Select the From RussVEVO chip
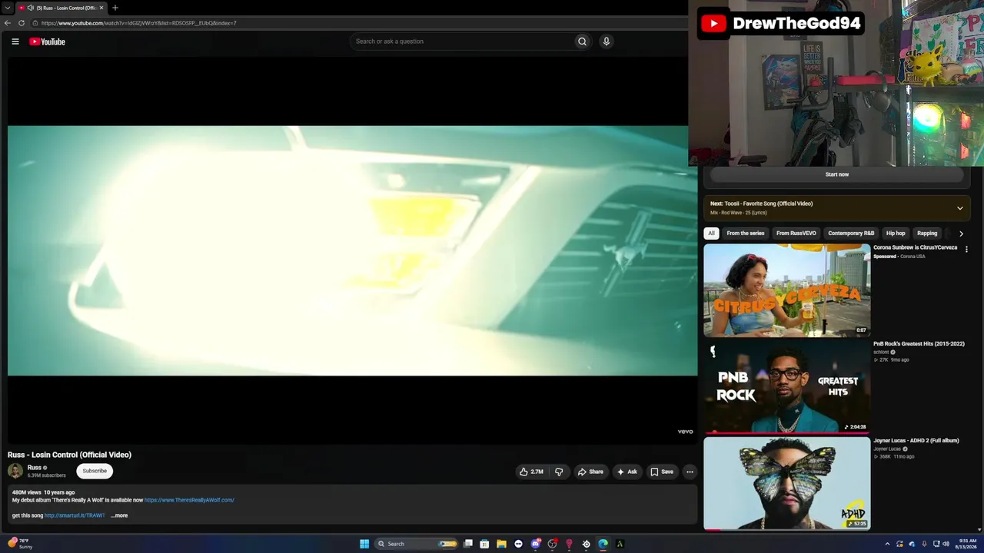This screenshot has width=984, height=553. click(x=796, y=233)
